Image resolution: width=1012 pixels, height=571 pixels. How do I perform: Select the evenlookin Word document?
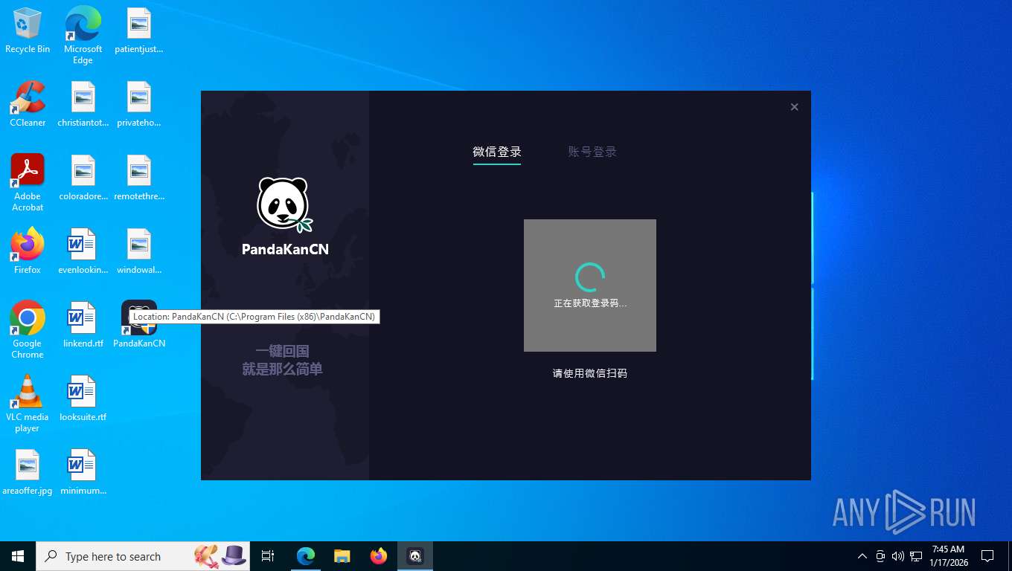pos(83,251)
